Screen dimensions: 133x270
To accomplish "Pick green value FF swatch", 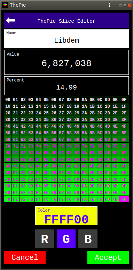I will (x=124, y=199).
